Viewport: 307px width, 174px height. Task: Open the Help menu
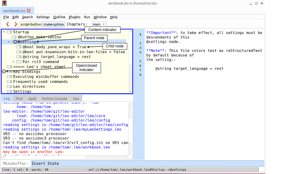click(114, 17)
